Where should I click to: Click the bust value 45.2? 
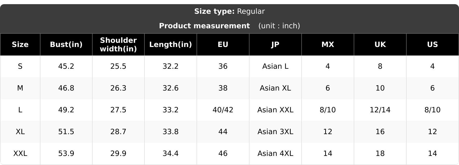[66, 66]
